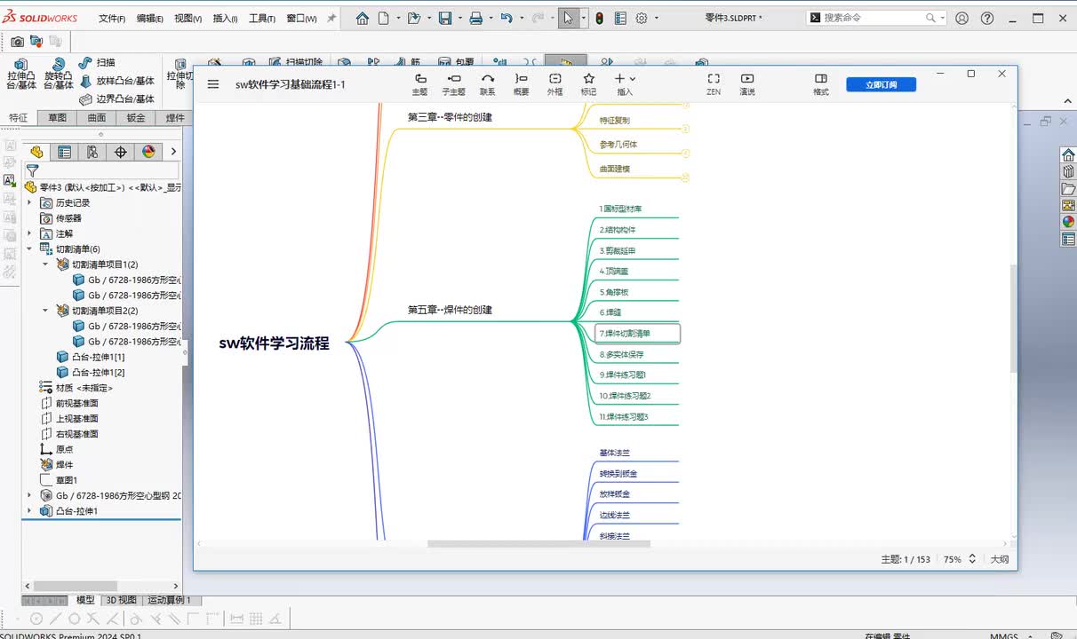Expand the 历史记录 tree node
The height and width of the screenshot is (639, 1077).
pyautogui.click(x=29, y=203)
